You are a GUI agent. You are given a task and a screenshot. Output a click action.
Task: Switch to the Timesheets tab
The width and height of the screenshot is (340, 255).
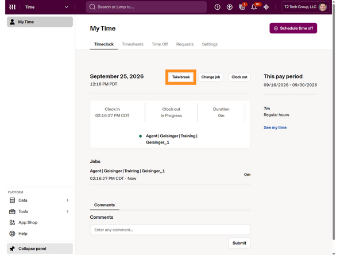coord(133,44)
